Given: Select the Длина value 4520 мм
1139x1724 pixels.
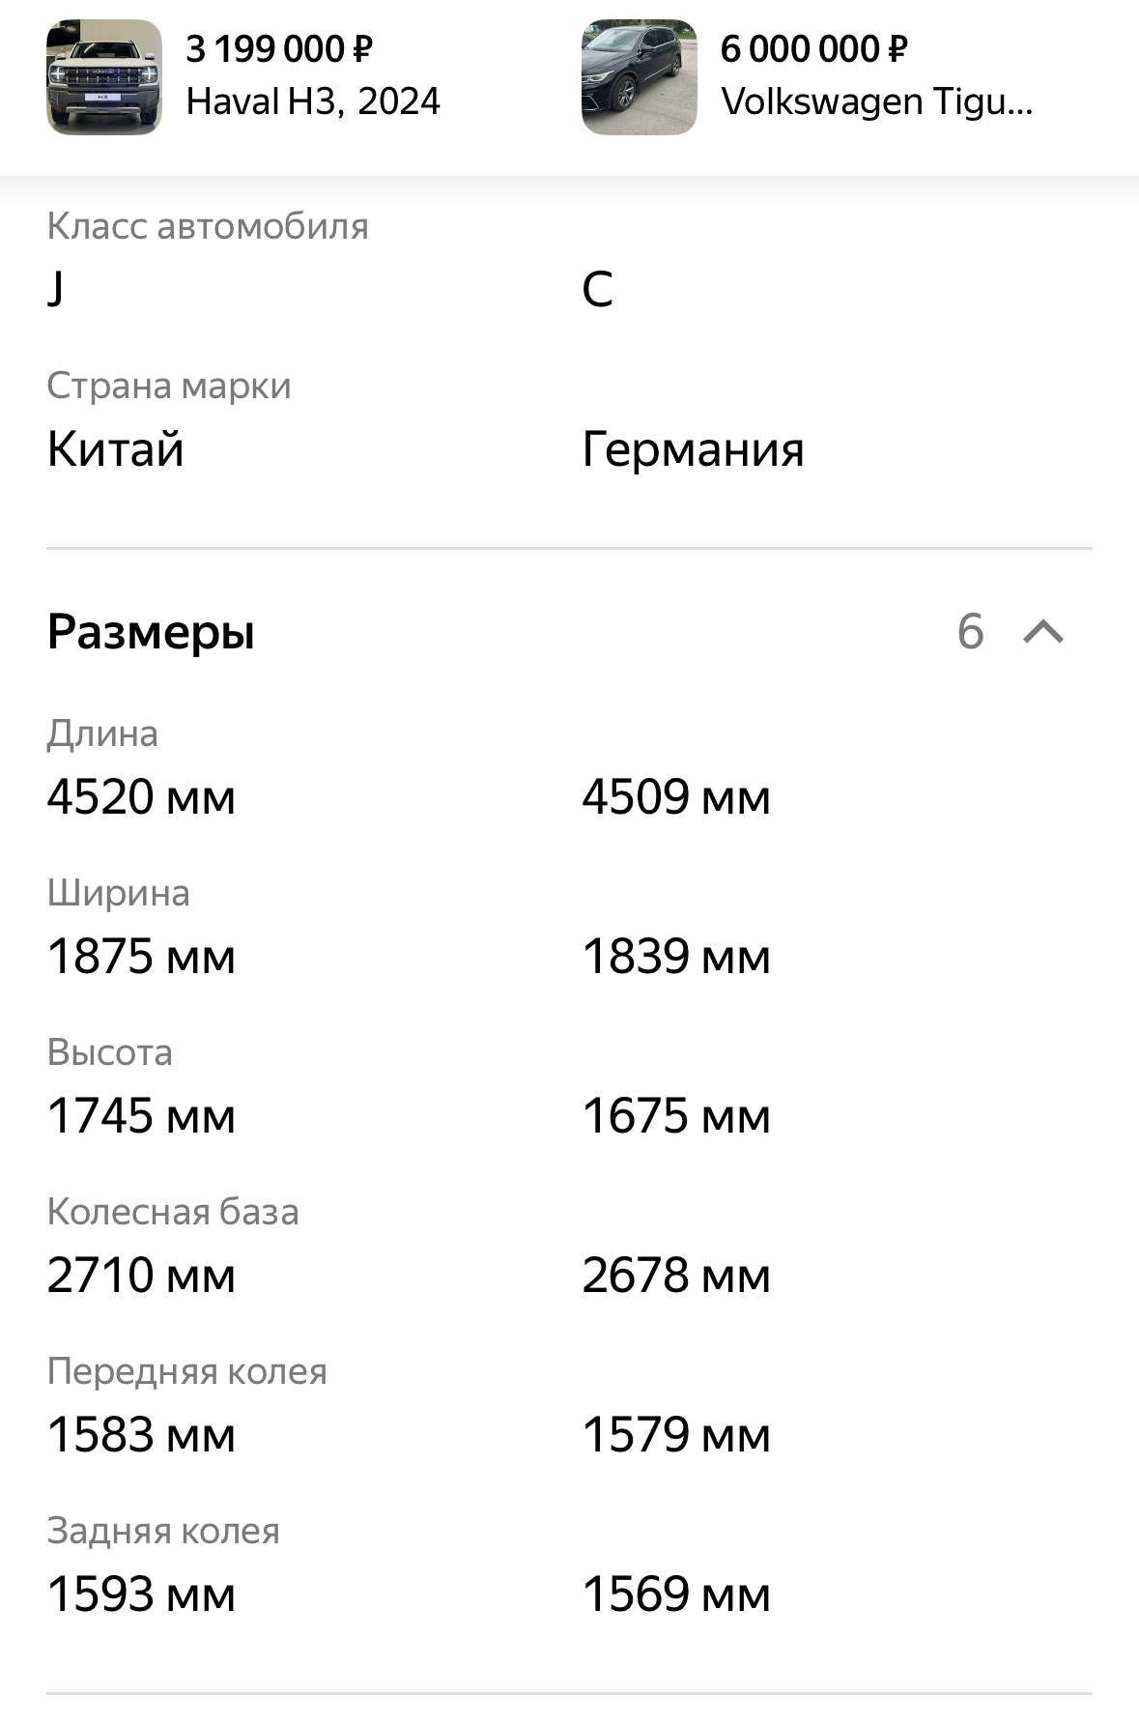Looking at the screenshot, I should click(141, 797).
